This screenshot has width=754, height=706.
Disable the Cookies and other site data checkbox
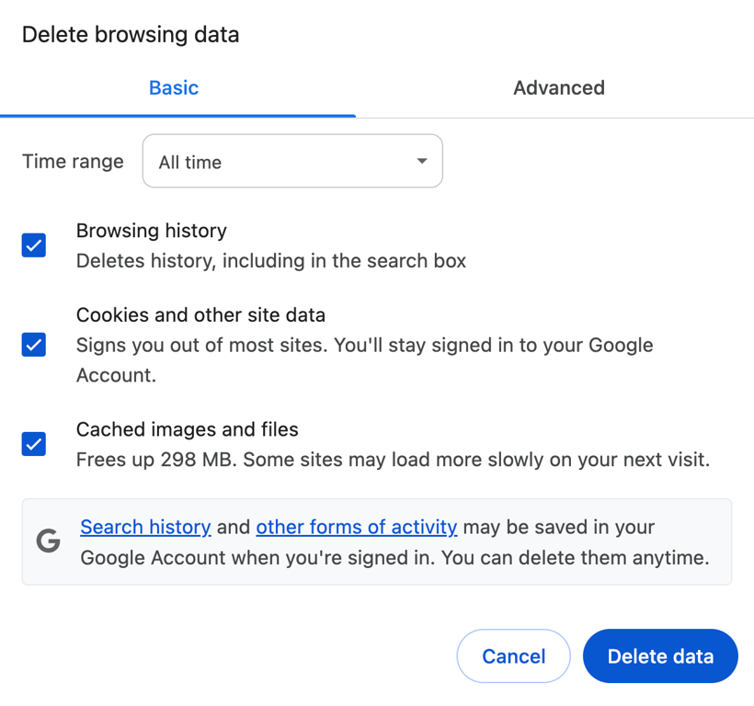pyautogui.click(x=33, y=345)
